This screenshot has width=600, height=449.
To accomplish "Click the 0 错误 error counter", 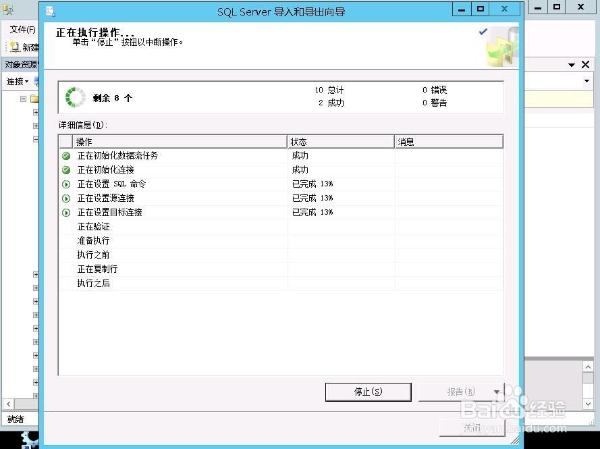I will tap(435, 90).
